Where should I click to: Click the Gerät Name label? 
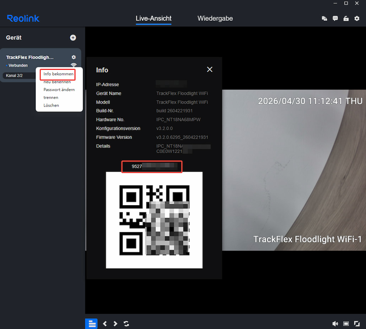coord(108,93)
